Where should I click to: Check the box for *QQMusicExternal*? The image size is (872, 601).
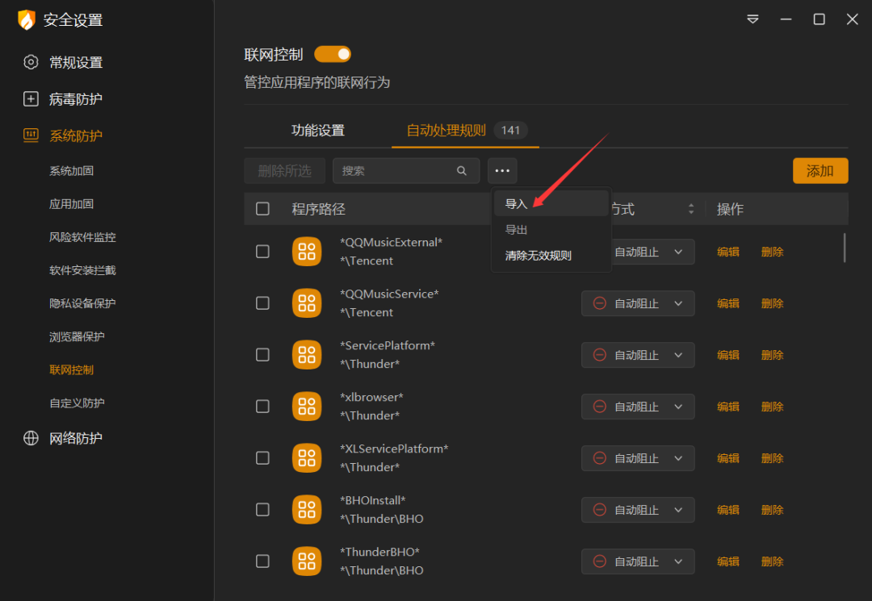point(262,252)
